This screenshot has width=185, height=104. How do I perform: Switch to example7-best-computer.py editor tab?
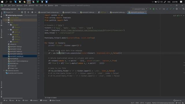[49, 12]
